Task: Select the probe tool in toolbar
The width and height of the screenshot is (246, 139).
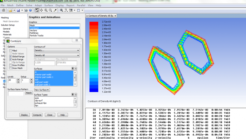Action: point(55,10)
